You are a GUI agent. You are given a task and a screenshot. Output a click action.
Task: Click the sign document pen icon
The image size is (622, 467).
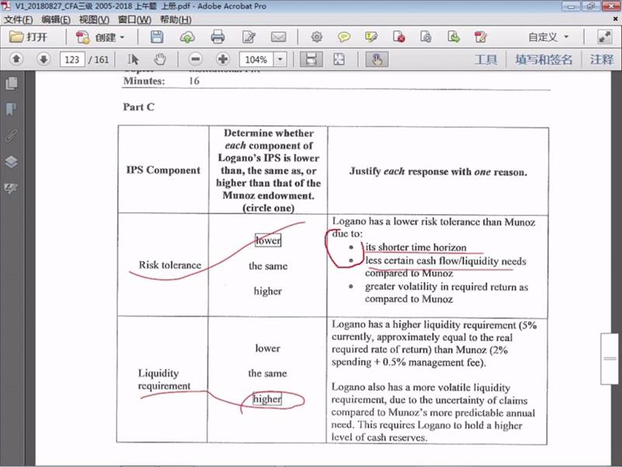[x=480, y=37]
